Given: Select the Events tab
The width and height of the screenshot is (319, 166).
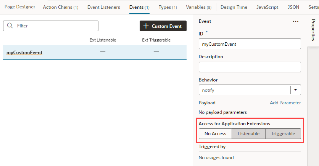Looking at the screenshot, I should (139, 7).
